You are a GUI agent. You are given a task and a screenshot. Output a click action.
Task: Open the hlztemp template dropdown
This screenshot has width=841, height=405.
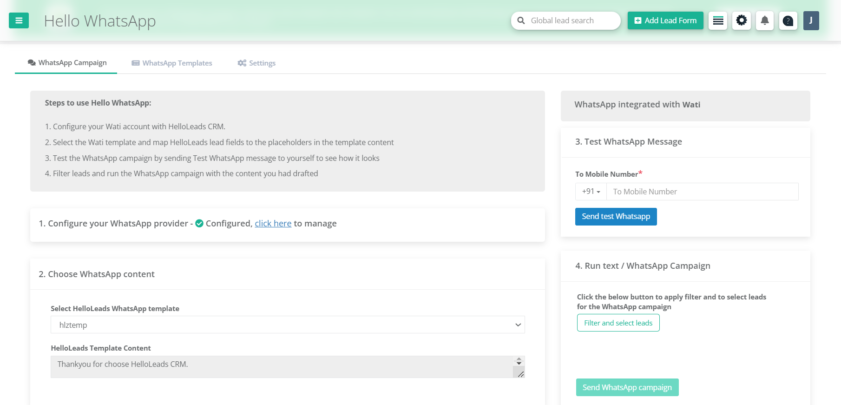pos(288,325)
